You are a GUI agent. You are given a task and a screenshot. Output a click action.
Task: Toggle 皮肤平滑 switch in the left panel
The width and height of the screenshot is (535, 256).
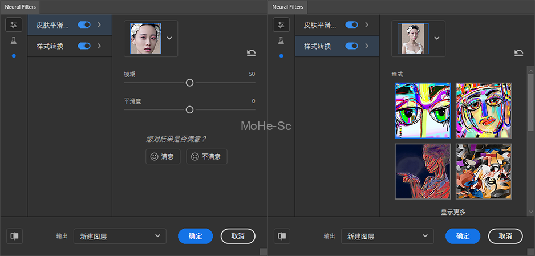84,25
